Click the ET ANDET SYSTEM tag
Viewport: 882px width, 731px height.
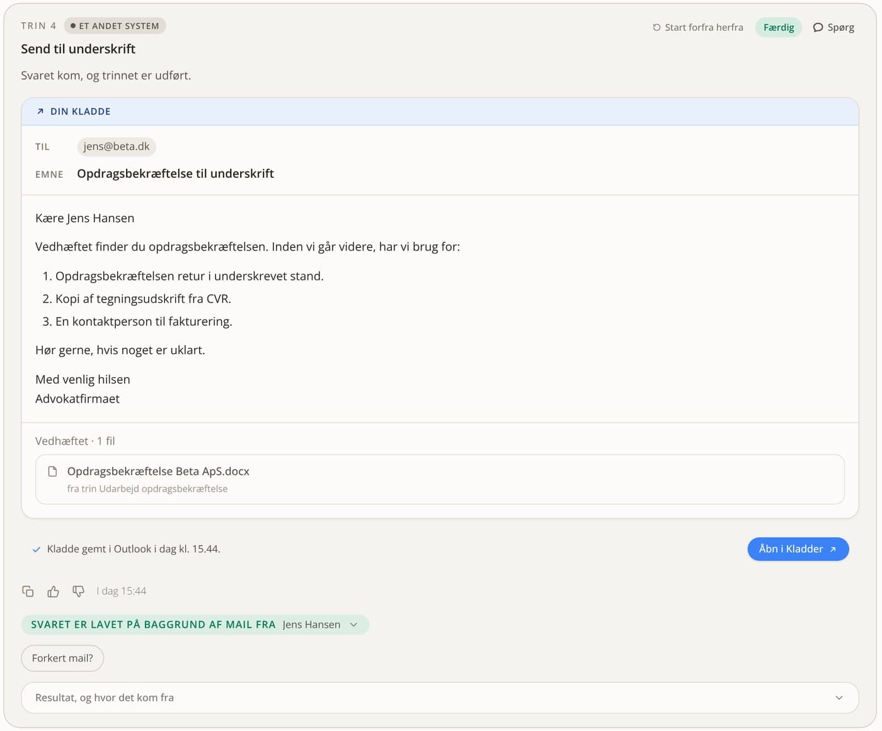(x=115, y=26)
